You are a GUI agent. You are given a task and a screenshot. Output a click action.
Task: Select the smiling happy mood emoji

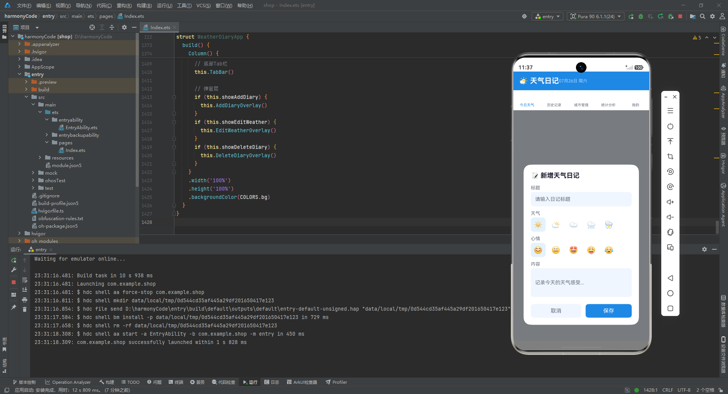tap(538, 250)
